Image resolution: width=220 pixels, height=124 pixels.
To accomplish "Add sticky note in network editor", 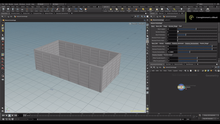I will tap(205, 71).
